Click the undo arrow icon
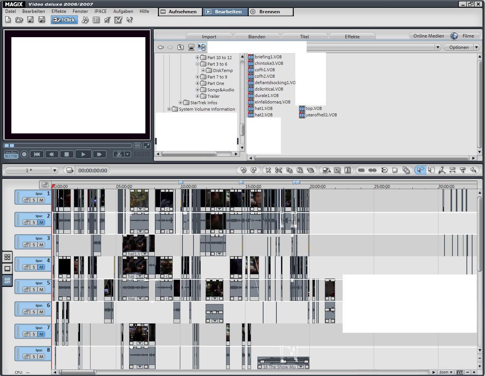This screenshot has width=485, height=376. point(243,170)
